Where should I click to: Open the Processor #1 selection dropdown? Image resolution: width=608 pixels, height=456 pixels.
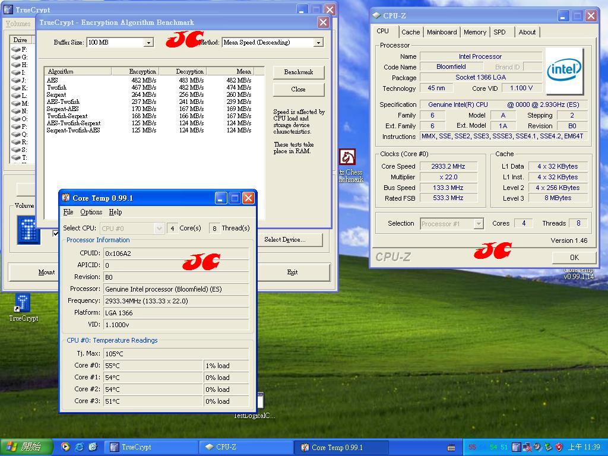point(479,224)
